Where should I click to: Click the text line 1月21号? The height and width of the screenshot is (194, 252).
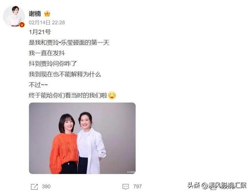(40, 32)
